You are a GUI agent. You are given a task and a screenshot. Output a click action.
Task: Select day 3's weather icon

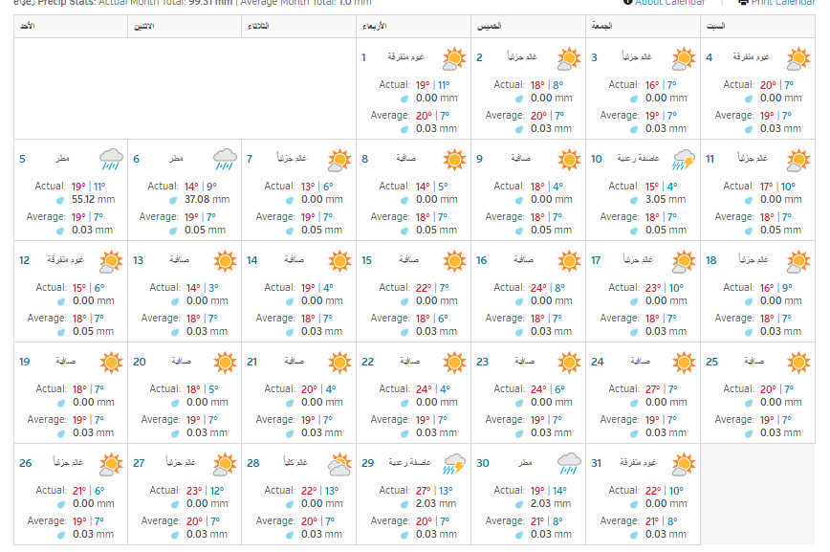click(x=684, y=58)
